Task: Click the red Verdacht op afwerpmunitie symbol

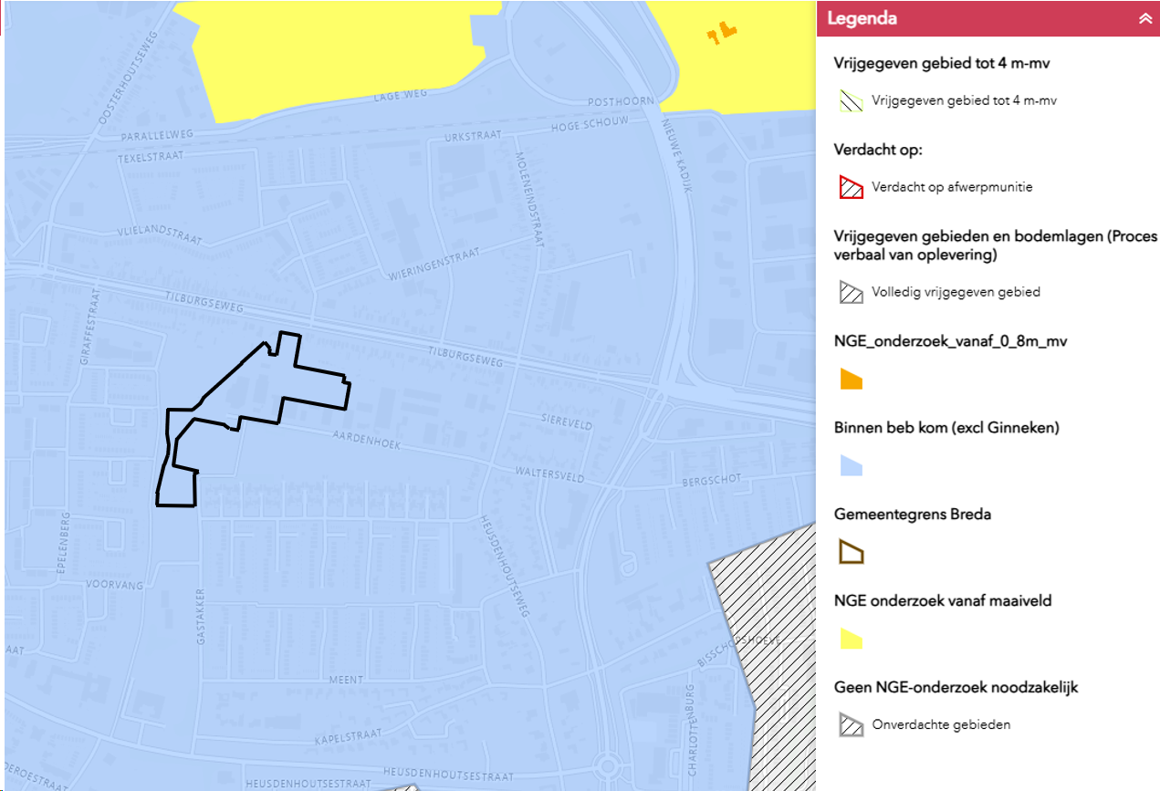Action: [x=852, y=187]
